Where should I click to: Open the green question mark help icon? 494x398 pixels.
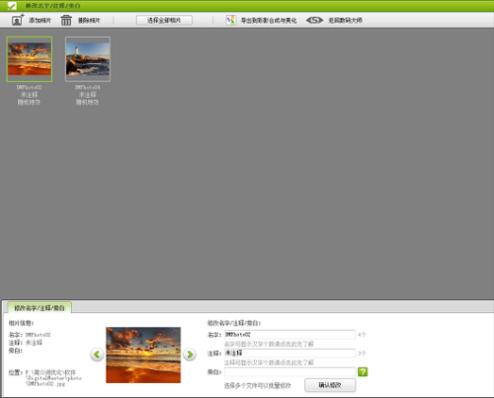coord(363,371)
